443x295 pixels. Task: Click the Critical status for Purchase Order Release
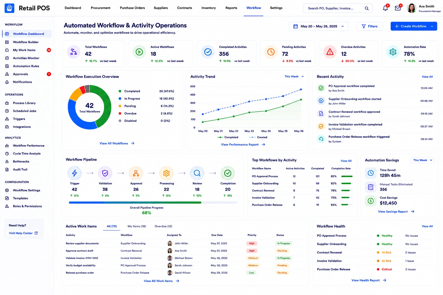(384, 269)
